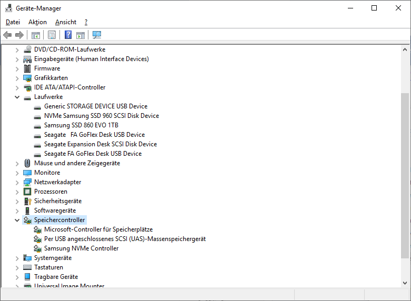The width and height of the screenshot is (411, 301).
Task: Select Generic STORAGE DEVICE USB Device
Action: pos(96,106)
